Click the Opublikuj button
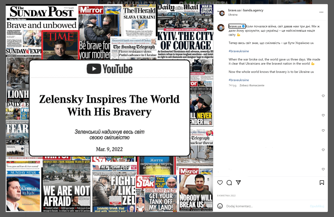The height and width of the screenshot is (217, 334). 317,206
